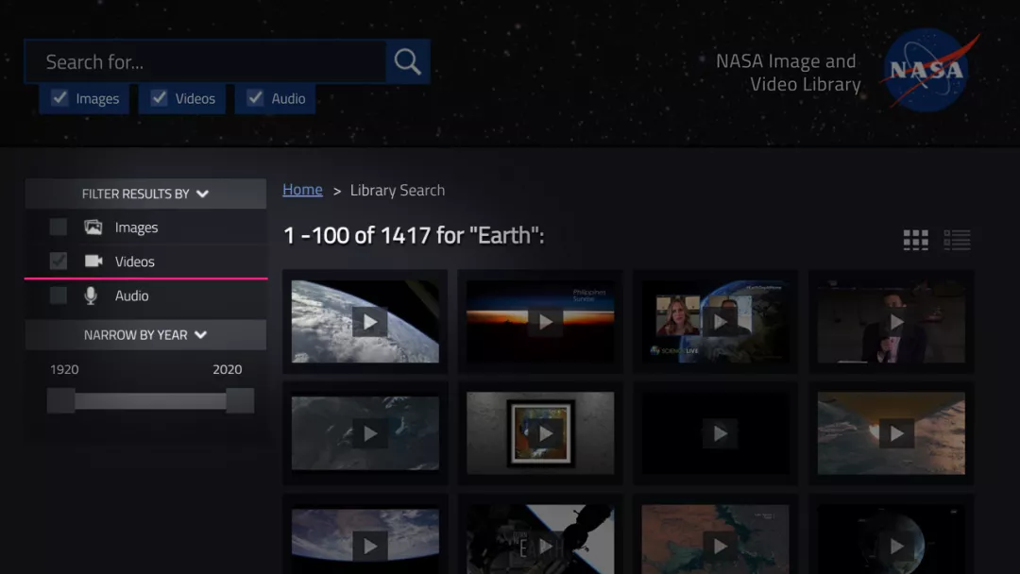
Task: Click the magnifying glass search icon
Action: 407,61
